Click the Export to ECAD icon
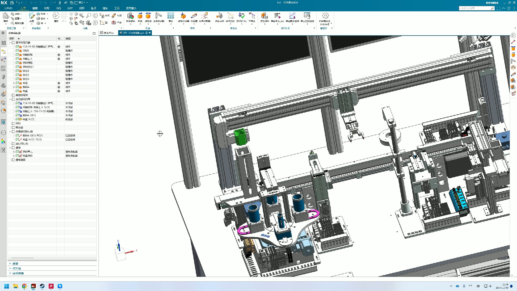This screenshot has width=517, height=291. 277,16
